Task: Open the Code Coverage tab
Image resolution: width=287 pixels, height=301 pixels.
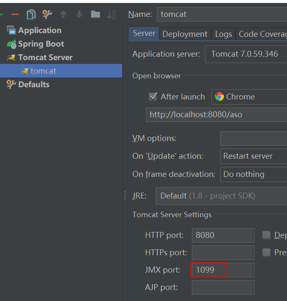Action: click(x=262, y=34)
